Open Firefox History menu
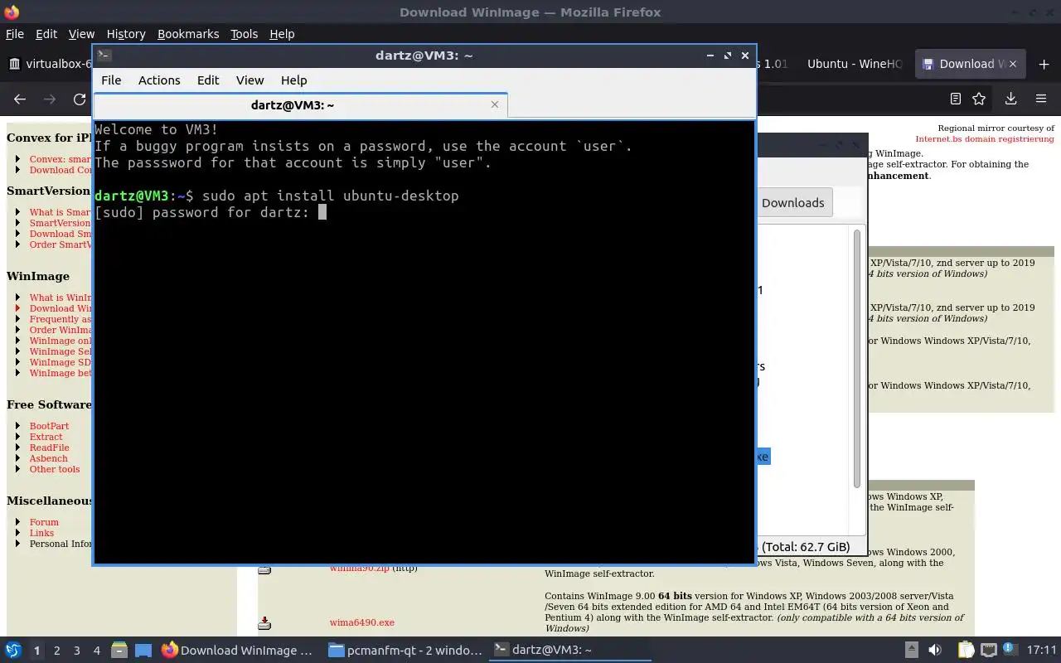This screenshot has height=663, width=1061. coord(126,34)
